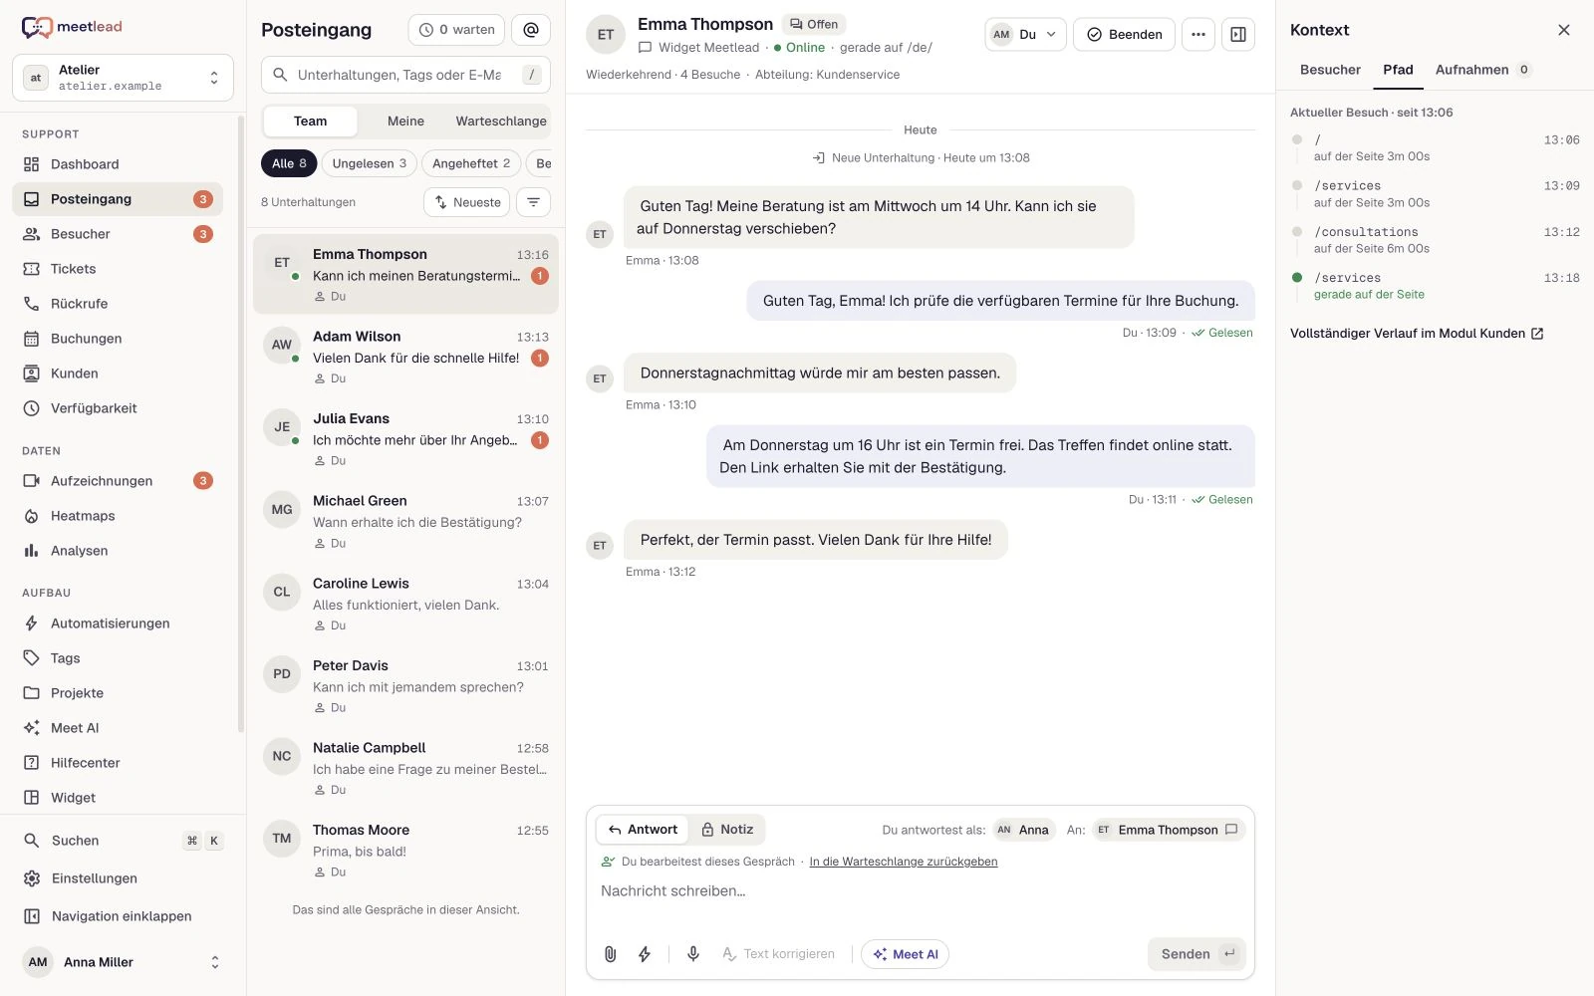
Task: Expand the Atelier workspace switcher
Action: (123, 78)
